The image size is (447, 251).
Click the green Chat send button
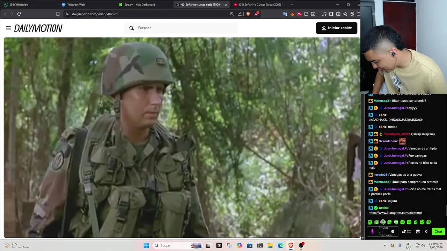click(x=438, y=231)
